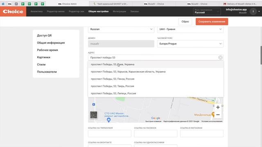The width and height of the screenshot is (262, 147).
Task: Open the Интеграции section
Action: pos(119,11)
